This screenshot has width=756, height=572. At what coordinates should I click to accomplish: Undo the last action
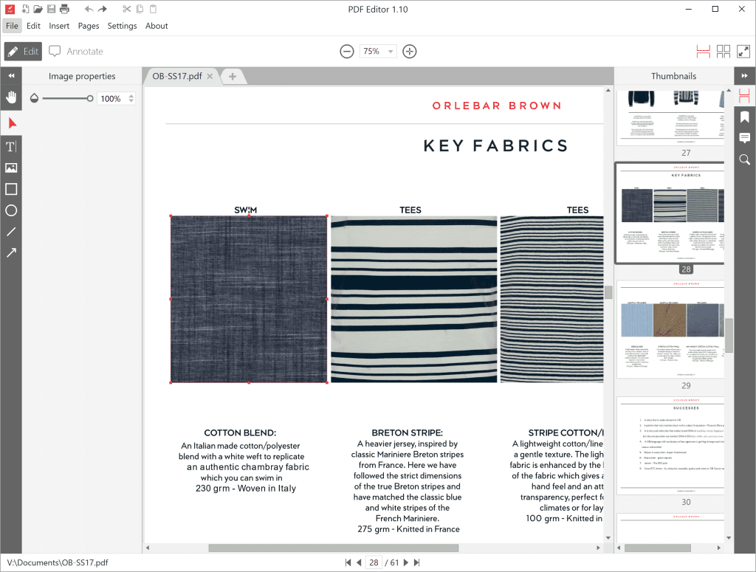pos(87,9)
